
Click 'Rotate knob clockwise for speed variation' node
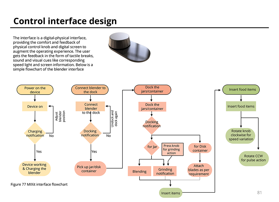(240, 135)
